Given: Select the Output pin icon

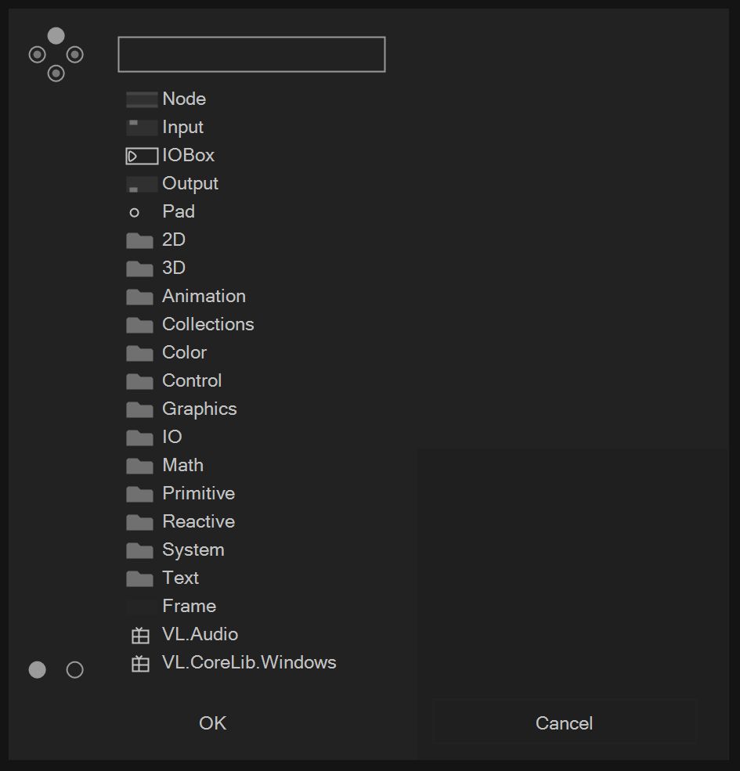Looking at the screenshot, I should pos(142,184).
